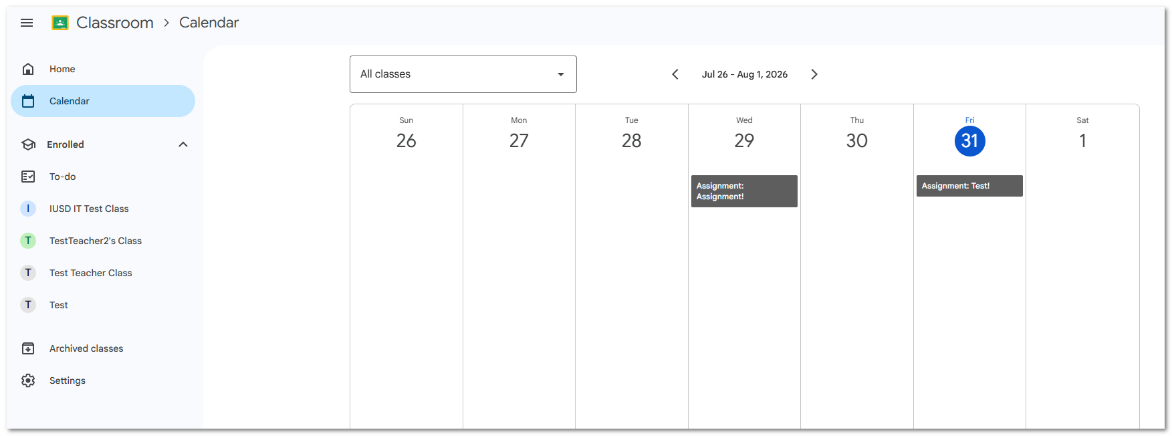Select Friday 31 date circle
This screenshot has width=1172, height=436.
(x=969, y=141)
